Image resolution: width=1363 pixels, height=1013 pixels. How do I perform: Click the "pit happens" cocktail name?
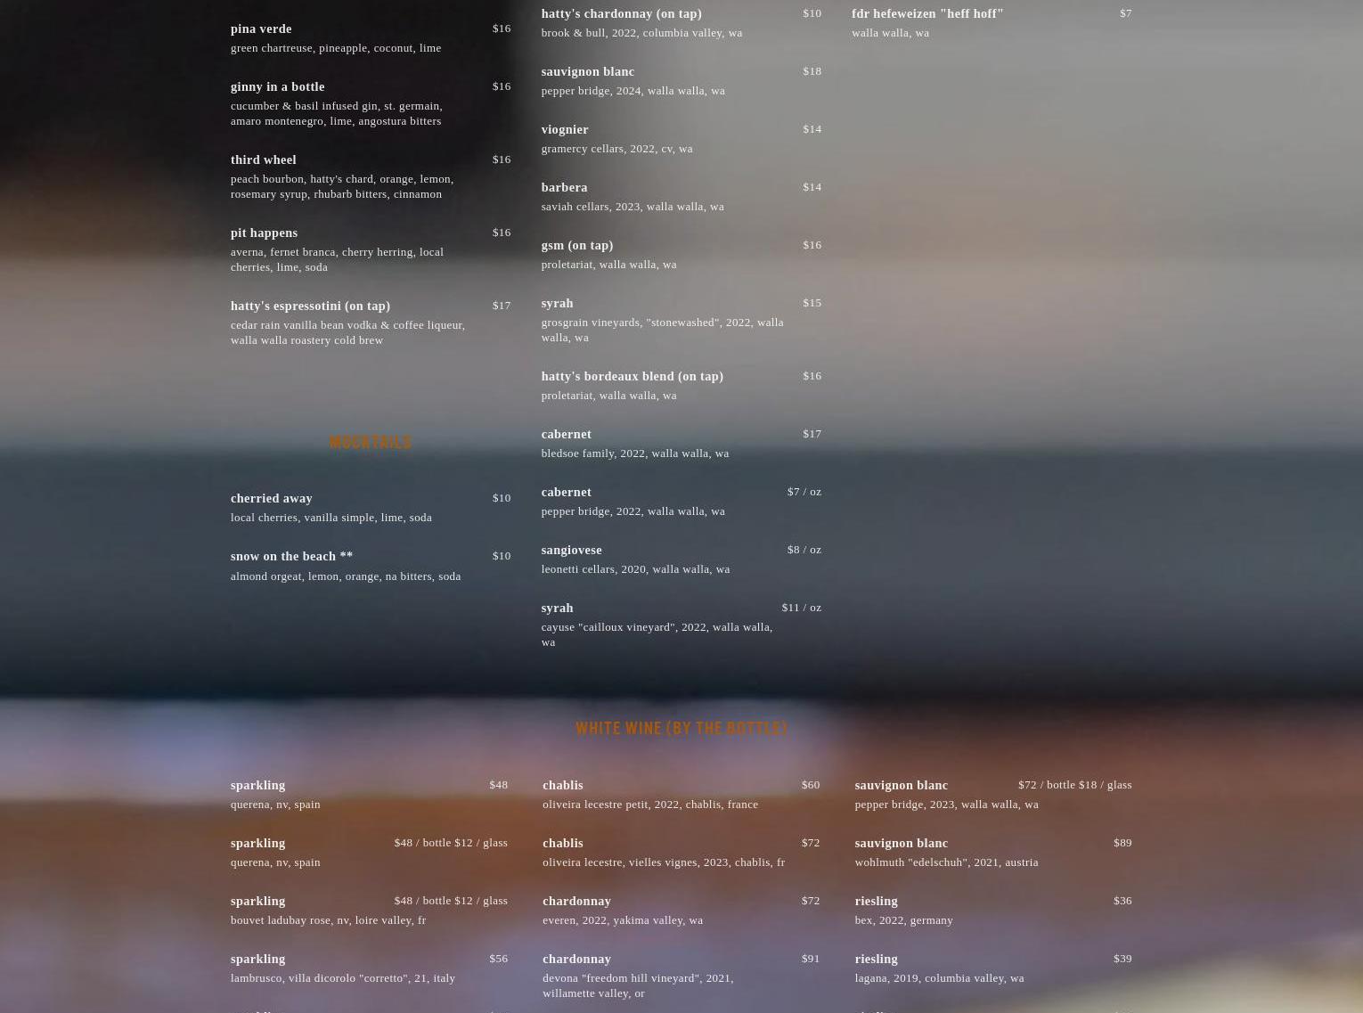[264, 233]
